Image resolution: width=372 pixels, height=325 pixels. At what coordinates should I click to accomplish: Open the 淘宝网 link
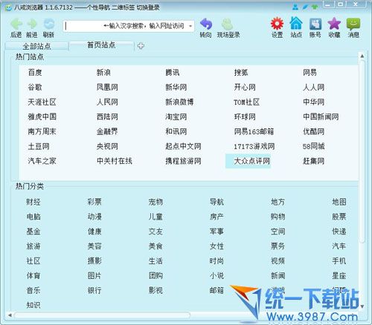[x=176, y=117]
